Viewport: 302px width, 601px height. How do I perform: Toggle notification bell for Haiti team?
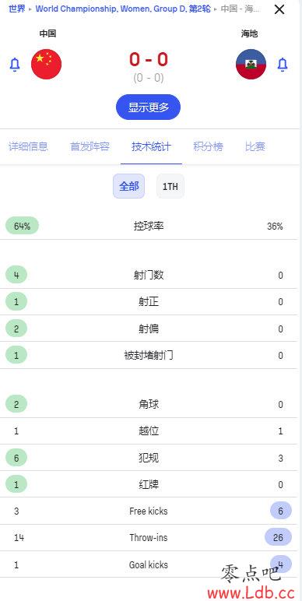tap(283, 65)
